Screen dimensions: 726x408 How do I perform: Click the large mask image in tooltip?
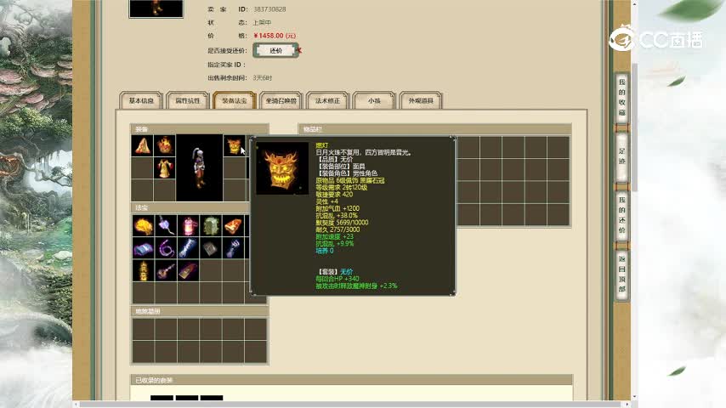click(282, 168)
